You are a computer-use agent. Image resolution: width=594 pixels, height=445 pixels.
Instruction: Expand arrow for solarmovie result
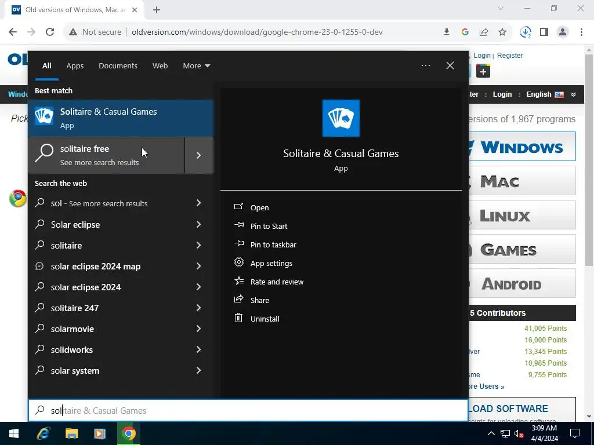point(199,329)
